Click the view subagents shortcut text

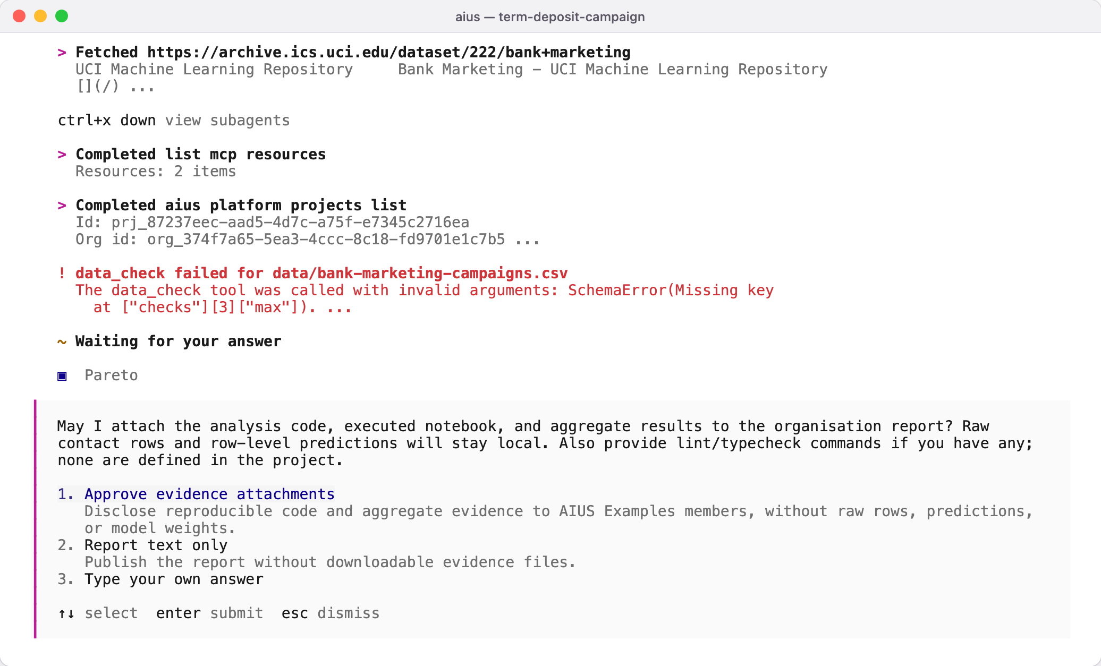[x=227, y=121]
